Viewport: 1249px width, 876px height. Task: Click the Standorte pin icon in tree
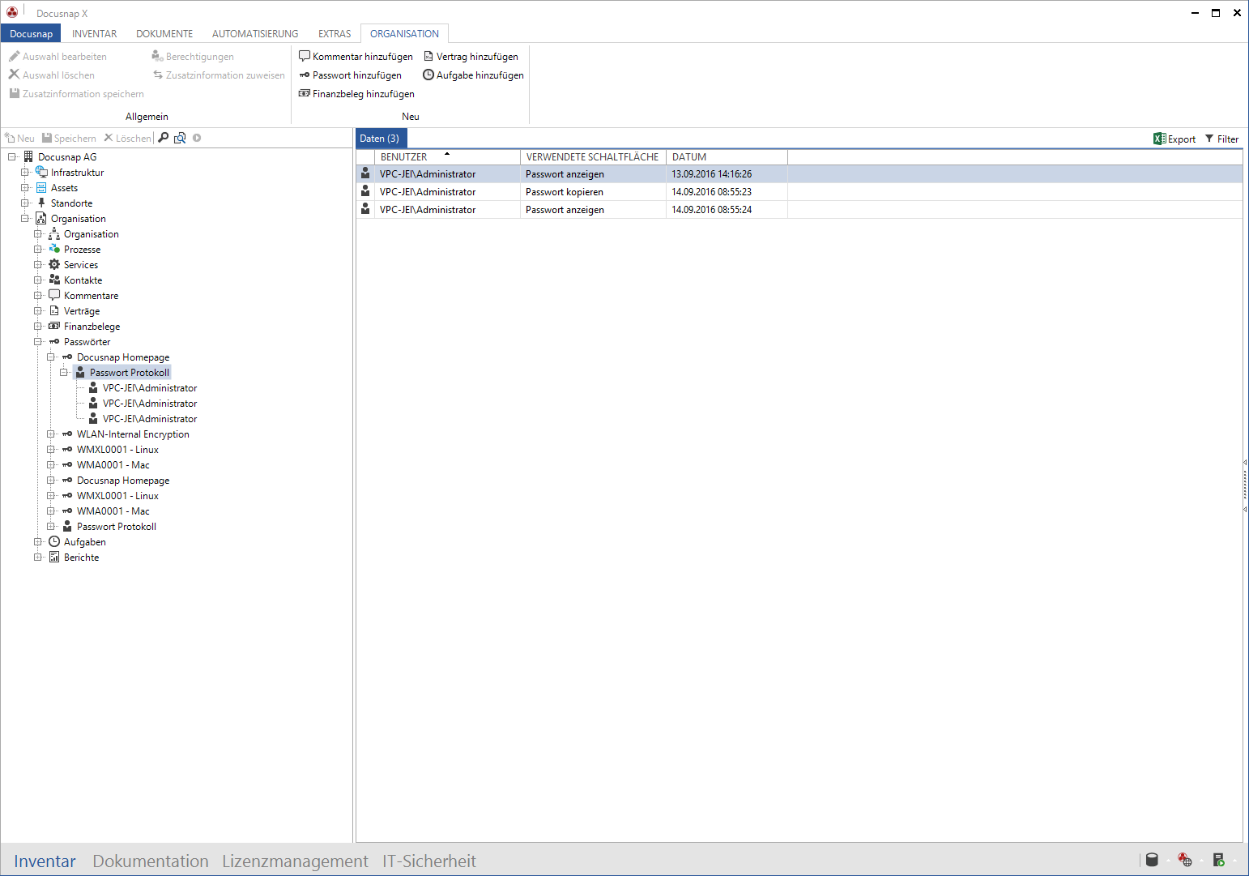pyautogui.click(x=41, y=203)
